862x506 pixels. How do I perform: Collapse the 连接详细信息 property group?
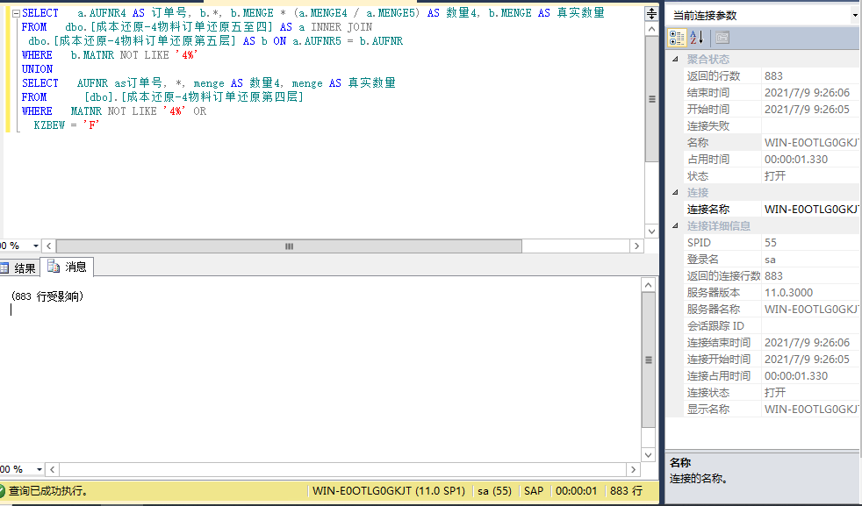click(x=675, y=225)
